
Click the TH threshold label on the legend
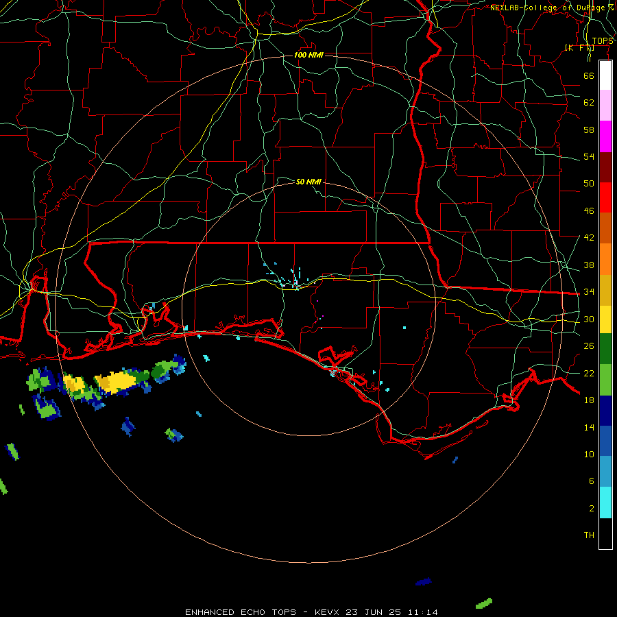pyautogui.click(x=589, y=535)
